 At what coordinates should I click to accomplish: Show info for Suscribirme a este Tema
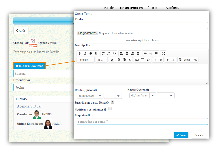tap(107, 102)
